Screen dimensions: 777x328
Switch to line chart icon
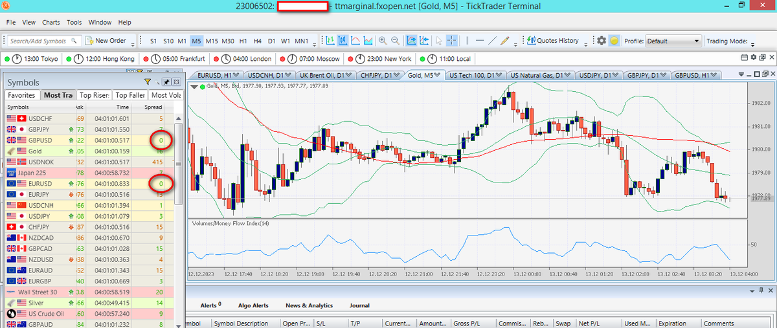pos(355,41)
